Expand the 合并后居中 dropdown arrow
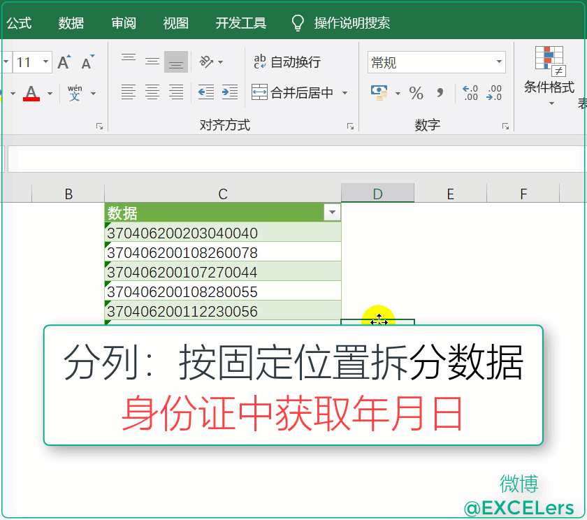Image resolution: width=587 pixels, height=520 pixels. point(345,93)
